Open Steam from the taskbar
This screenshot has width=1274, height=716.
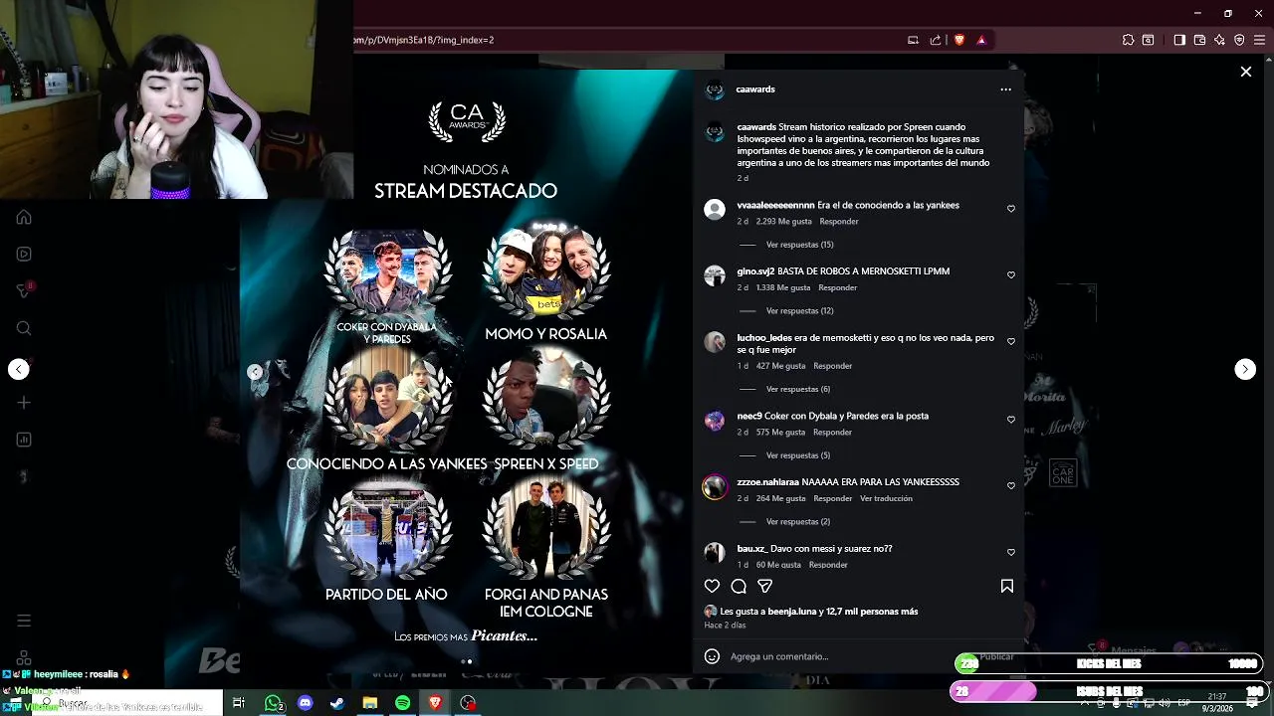pos(337,703)
